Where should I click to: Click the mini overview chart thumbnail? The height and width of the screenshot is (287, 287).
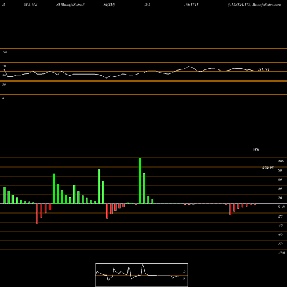[x=142, y=275]
